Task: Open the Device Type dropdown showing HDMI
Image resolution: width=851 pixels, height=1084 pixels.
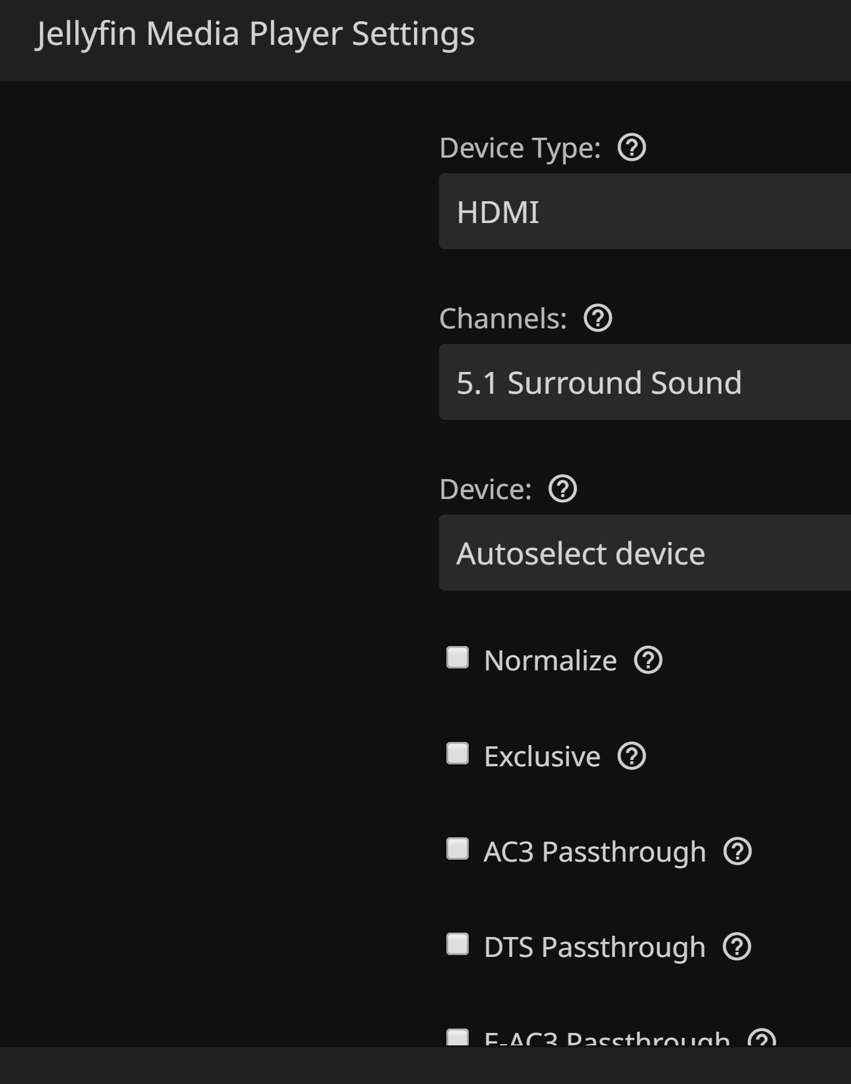Action: click(644, 212)
